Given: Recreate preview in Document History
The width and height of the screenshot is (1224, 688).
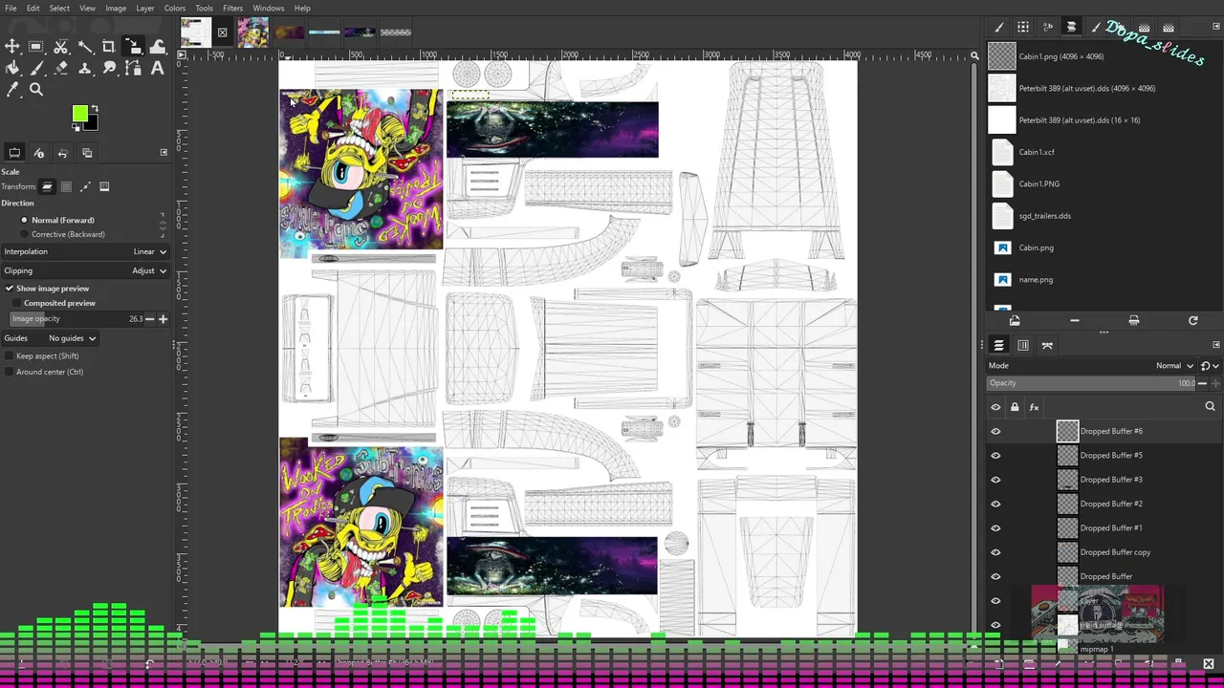Looking at the screenshot, I should (x=1192, y=321).
